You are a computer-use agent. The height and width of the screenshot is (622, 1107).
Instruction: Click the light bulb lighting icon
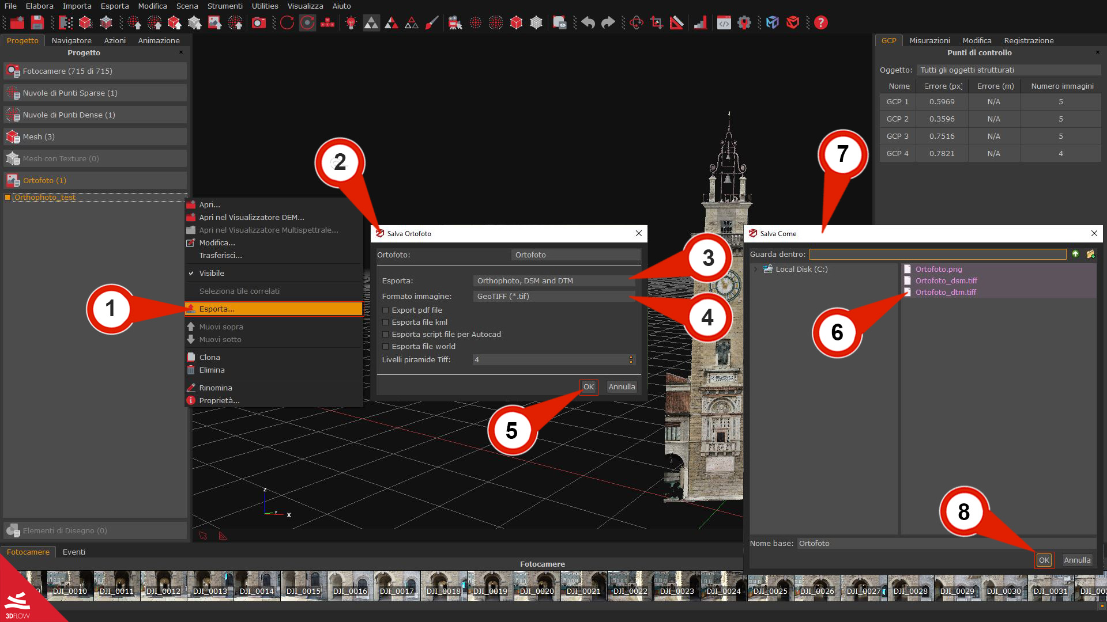[351, 22]
